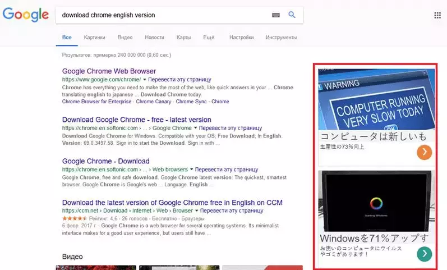Click Перевести эту страницу for google.com/chrome
Screen dimensions: 447x270
179,79
